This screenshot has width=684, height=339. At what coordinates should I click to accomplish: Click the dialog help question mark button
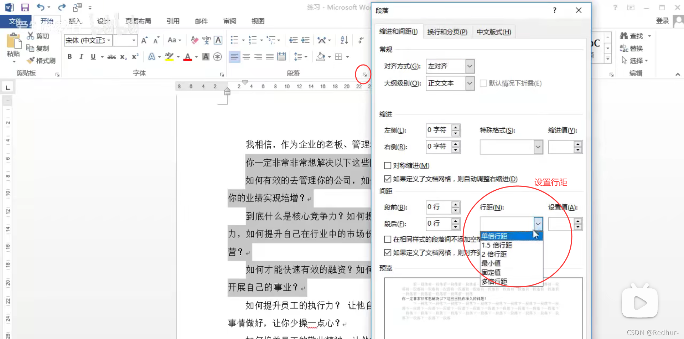(554, 10)
